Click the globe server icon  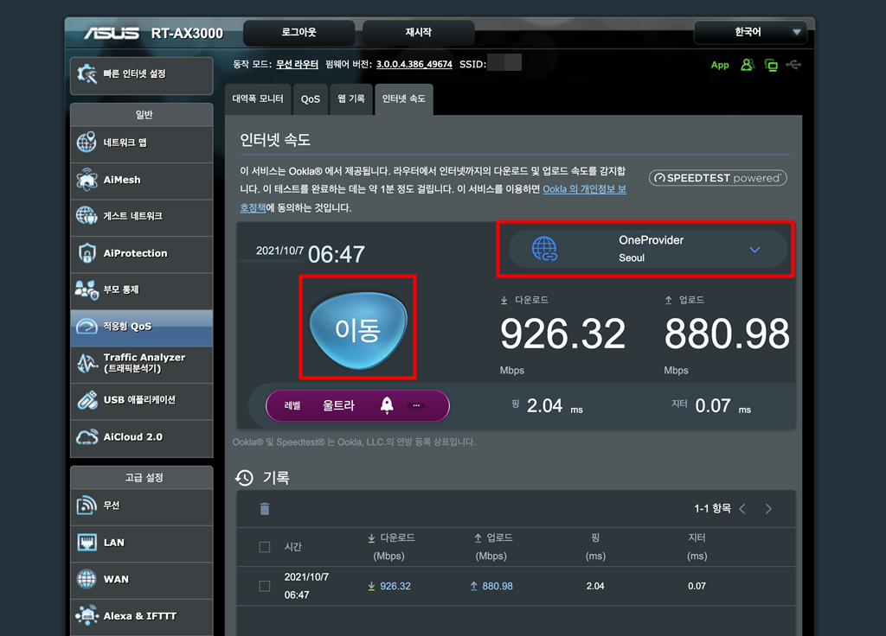[x=544, y=249]
